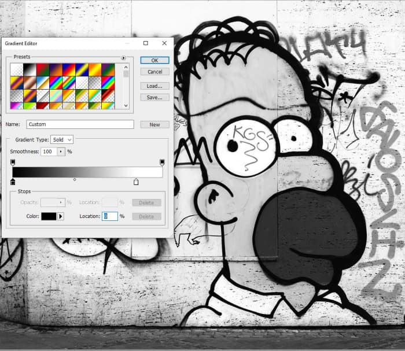The image size is (405, 351).
Task: Choose the pastel yellow-cyan-blue gradient preset
Action: coord(56,96)
